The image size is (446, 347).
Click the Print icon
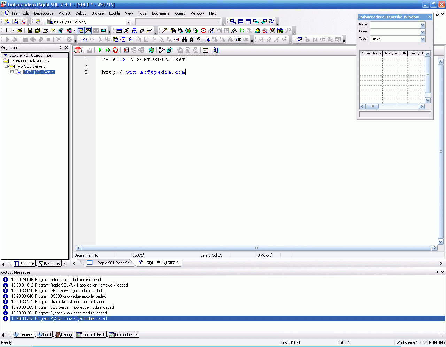coord(45,31)
